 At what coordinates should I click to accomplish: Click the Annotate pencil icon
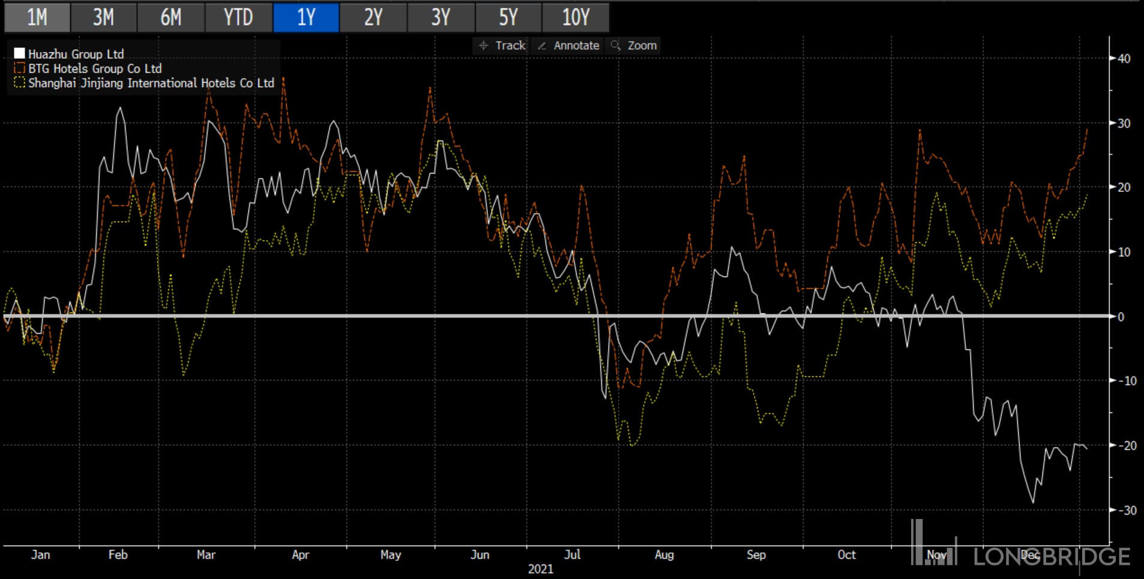[542, 46]
